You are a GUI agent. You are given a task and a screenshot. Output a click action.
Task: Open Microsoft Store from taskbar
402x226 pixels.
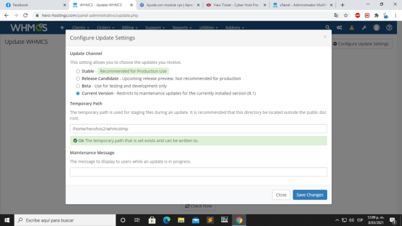(x=152, y=220)
